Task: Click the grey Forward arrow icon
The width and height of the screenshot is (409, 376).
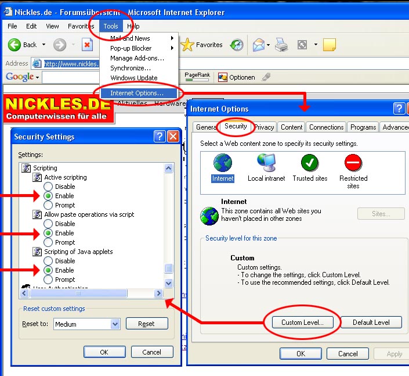Action: click(60, 45)
